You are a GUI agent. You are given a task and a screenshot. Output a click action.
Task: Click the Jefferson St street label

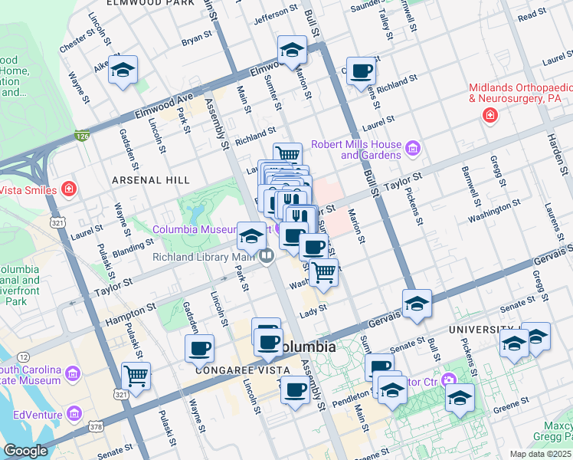click(x=276, y=15)
